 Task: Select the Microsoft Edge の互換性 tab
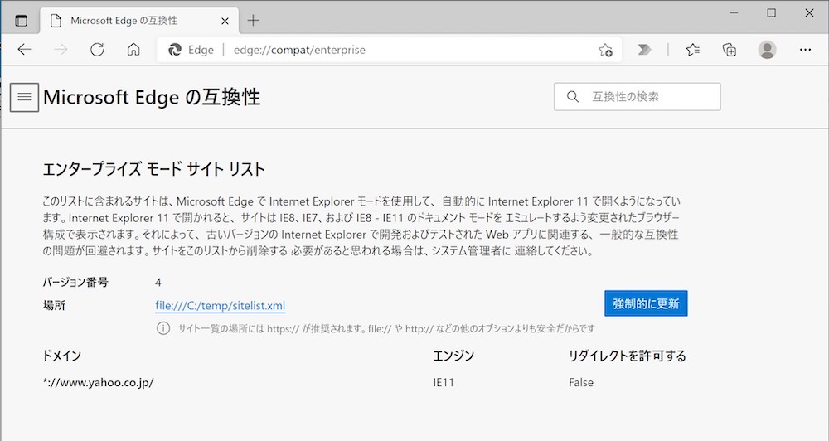click(139, 21)
